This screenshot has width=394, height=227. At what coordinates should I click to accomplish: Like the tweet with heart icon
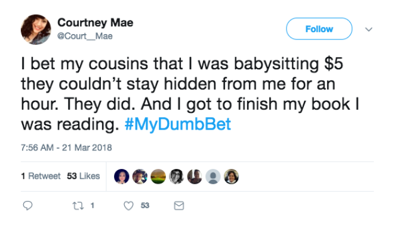pos(128,206)
